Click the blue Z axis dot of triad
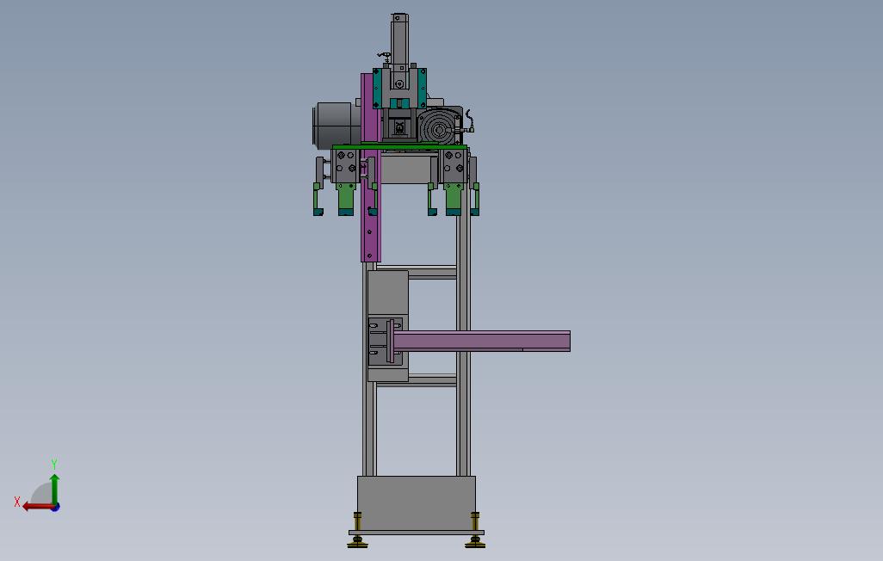Viewport: 883px width, 561px height. 56,508
